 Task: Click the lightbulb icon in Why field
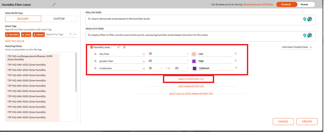click(305, 19)
